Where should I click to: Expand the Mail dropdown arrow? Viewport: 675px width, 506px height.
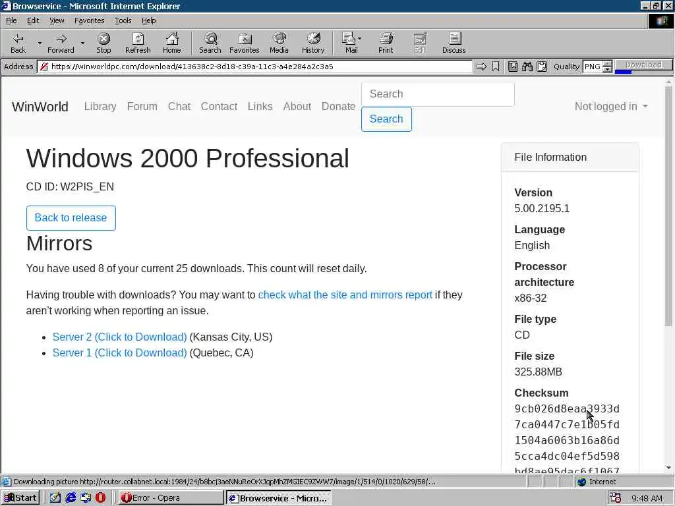tap(360, 39)
